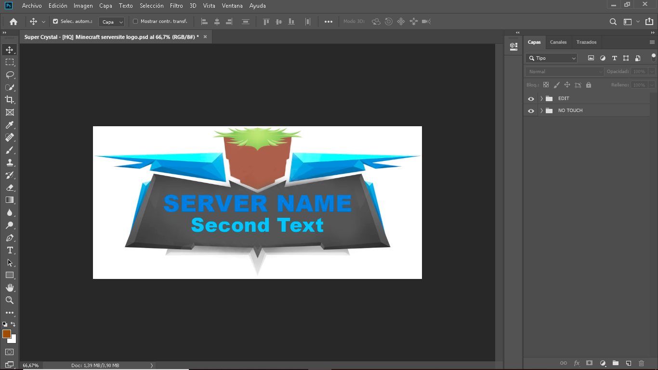
Task: Open the Filtro menu
Action: point(176,6)
